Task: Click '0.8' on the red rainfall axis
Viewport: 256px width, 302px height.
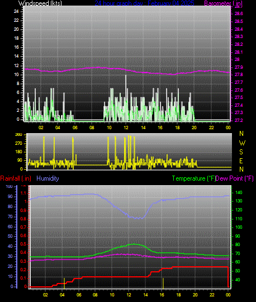Action: (x=23, y=219)
